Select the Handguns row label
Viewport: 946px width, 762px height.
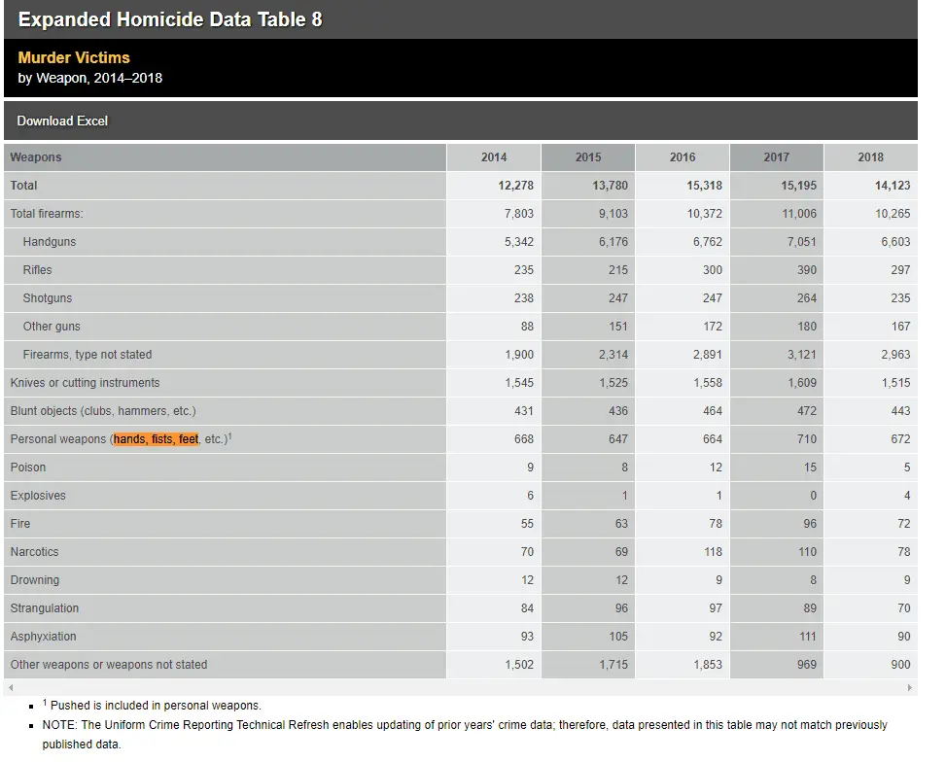point(50,242)
